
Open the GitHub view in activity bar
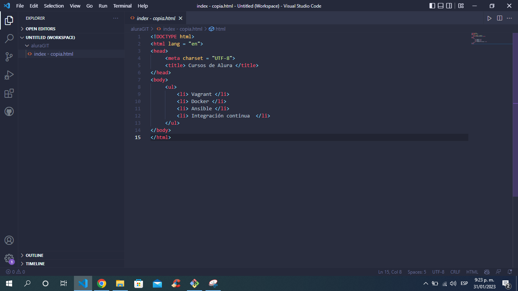pos(9,111)
